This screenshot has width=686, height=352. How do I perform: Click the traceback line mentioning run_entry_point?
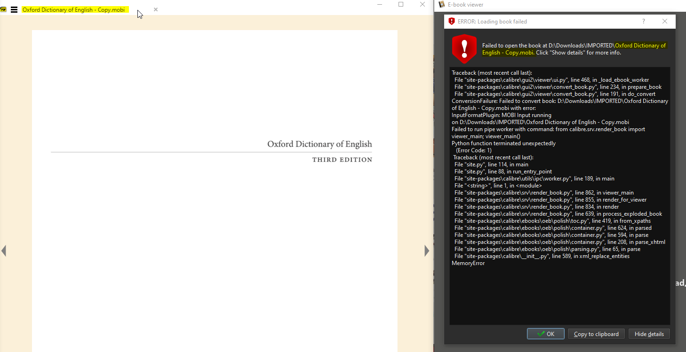click(x=503, y=172)
